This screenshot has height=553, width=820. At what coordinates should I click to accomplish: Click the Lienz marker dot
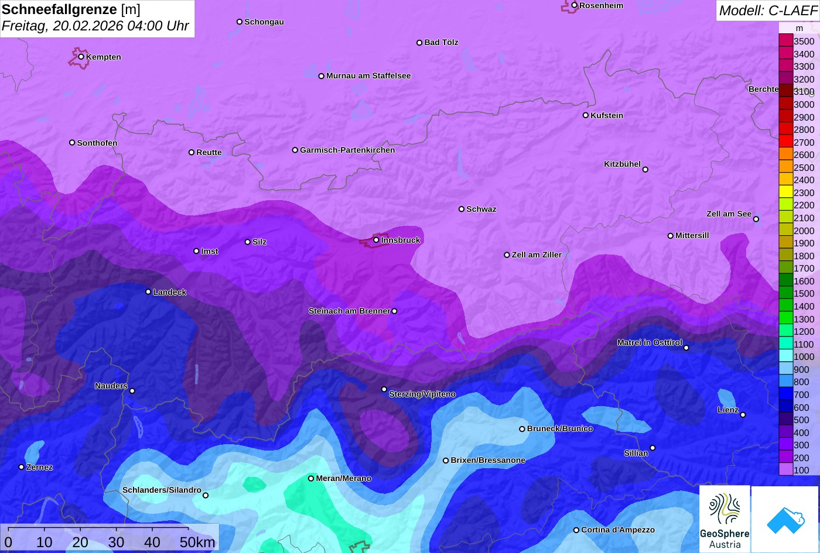[743, 415]
